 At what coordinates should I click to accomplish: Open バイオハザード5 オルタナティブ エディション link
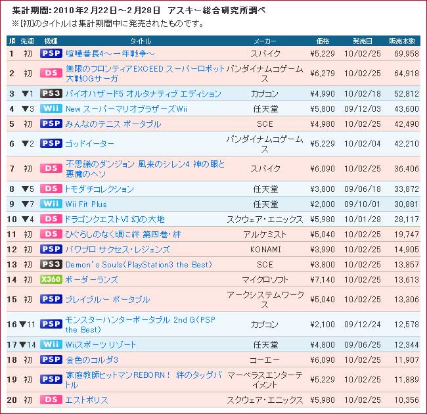point(143,94)
